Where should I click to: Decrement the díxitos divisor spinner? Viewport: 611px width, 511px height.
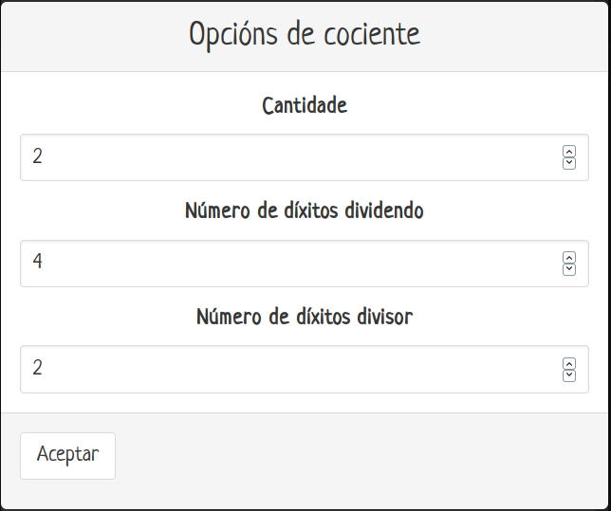569,374
